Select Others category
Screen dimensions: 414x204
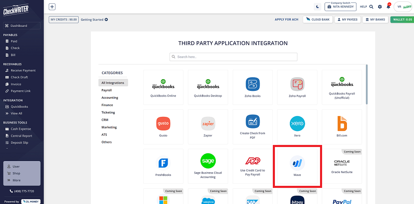107,142
